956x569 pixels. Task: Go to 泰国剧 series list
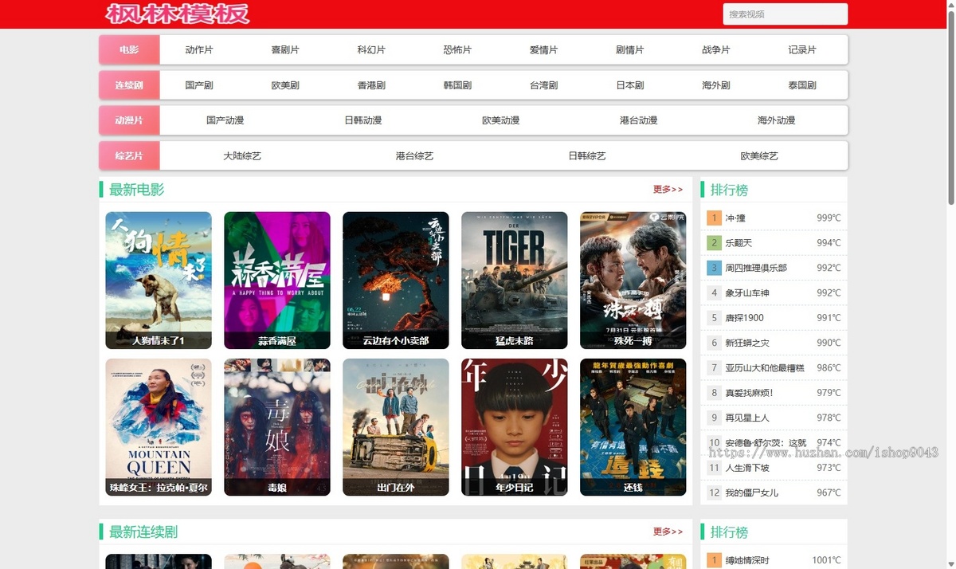pos(802,84)
